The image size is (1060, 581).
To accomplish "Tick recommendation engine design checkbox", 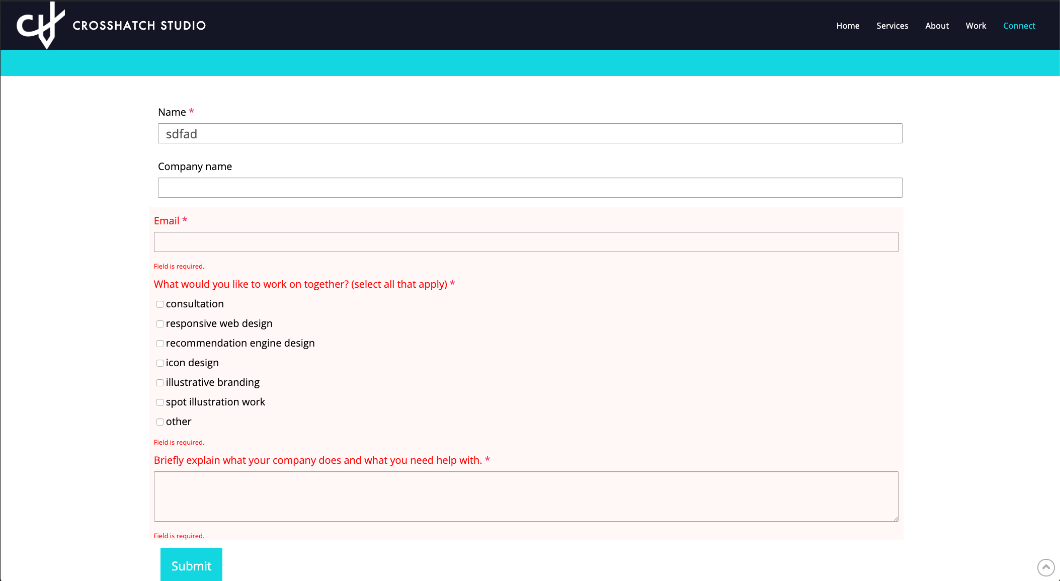I will tap(160, 344).
